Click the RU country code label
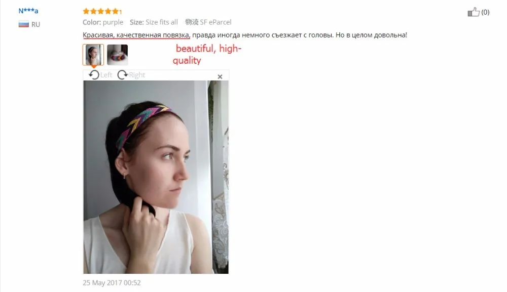The image size is (507, 292). pyautogui.click(x=35, y=24)
